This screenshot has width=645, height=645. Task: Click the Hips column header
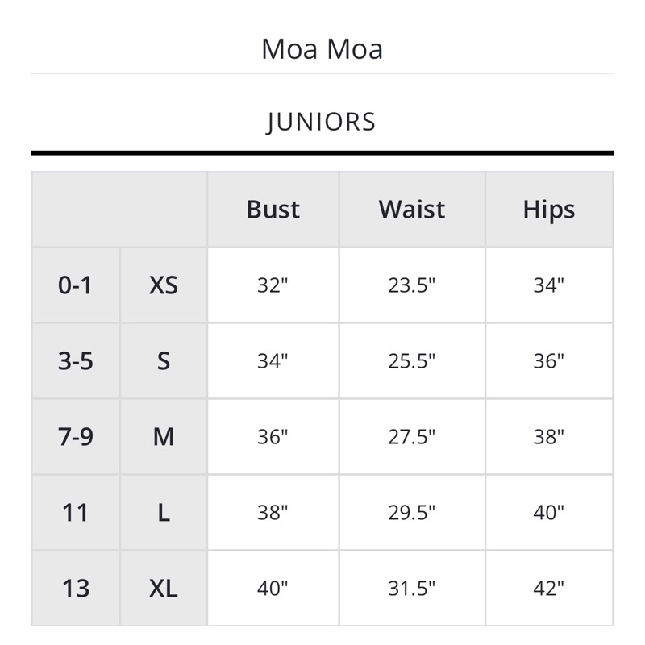[549, 210]
